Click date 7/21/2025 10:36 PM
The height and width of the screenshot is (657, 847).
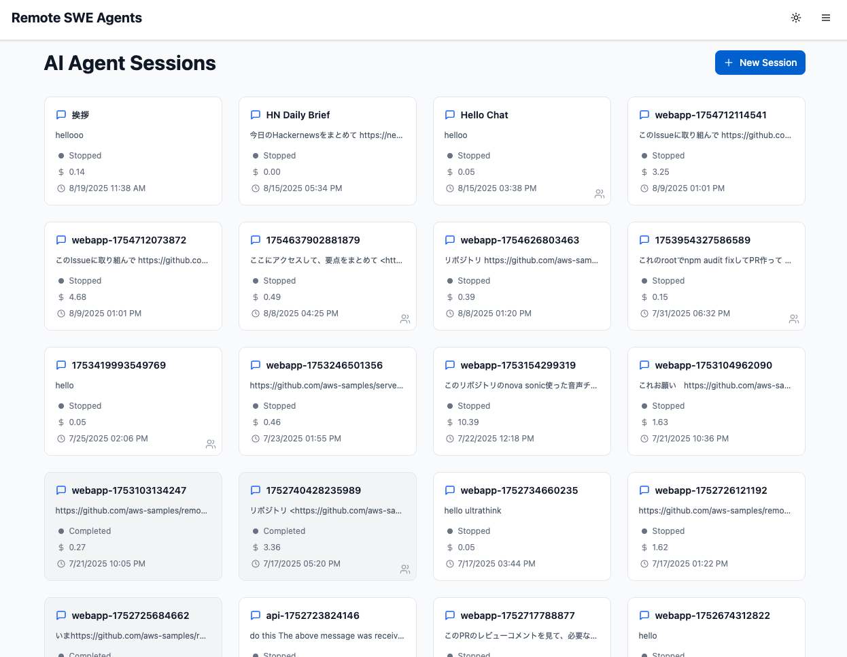pos(691,439)
